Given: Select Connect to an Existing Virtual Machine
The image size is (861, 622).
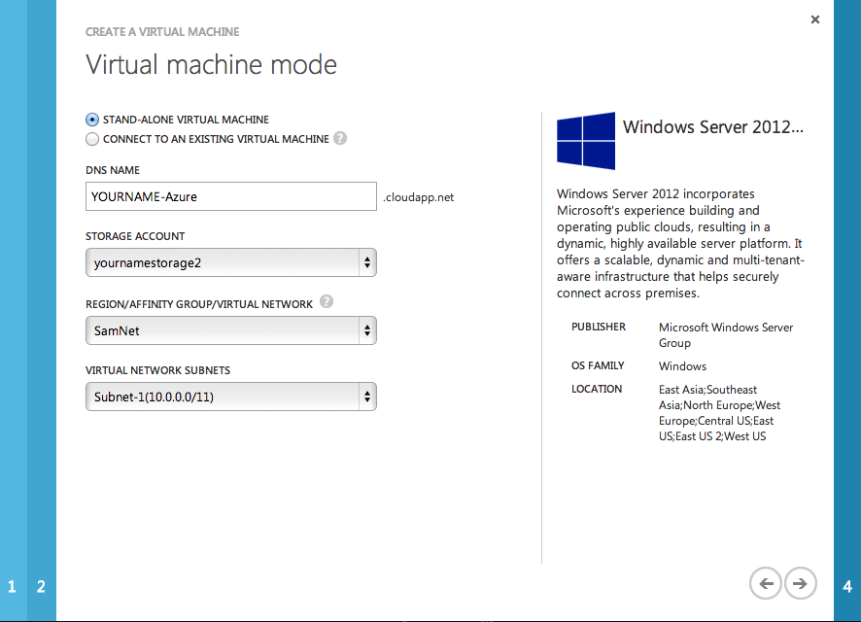Looking at the screenshot, I should coord(92,139).
